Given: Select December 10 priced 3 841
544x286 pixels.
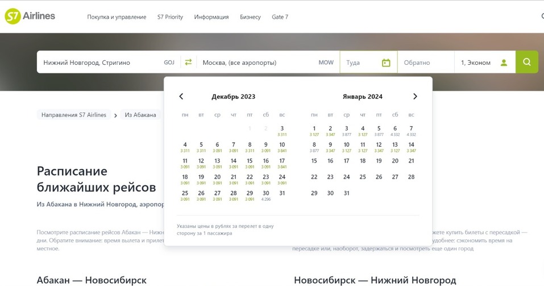Looking at the screenshot, I should [x=282, y=147].
